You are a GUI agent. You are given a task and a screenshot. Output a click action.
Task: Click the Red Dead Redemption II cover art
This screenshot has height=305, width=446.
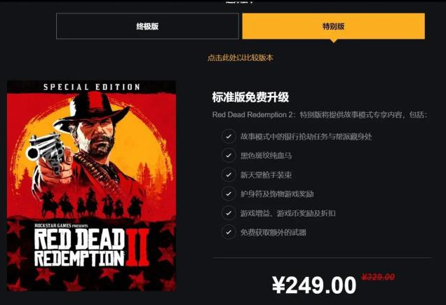91,186
